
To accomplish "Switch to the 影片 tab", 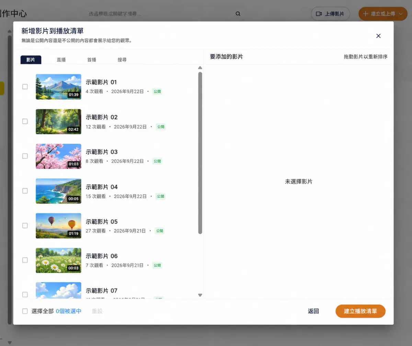I will [x=31, y=60].
